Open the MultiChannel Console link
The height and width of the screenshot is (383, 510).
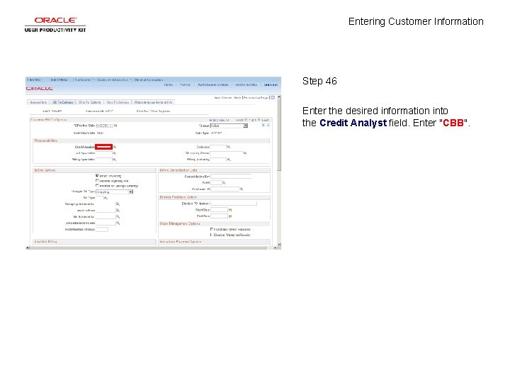click(x=213, y=84)
